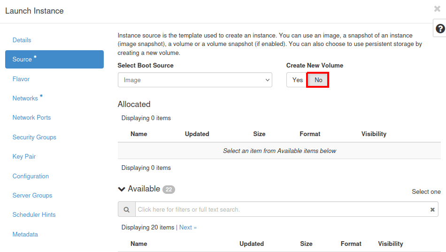
Task: Clear the filter search field
Action: pos(432,210)
